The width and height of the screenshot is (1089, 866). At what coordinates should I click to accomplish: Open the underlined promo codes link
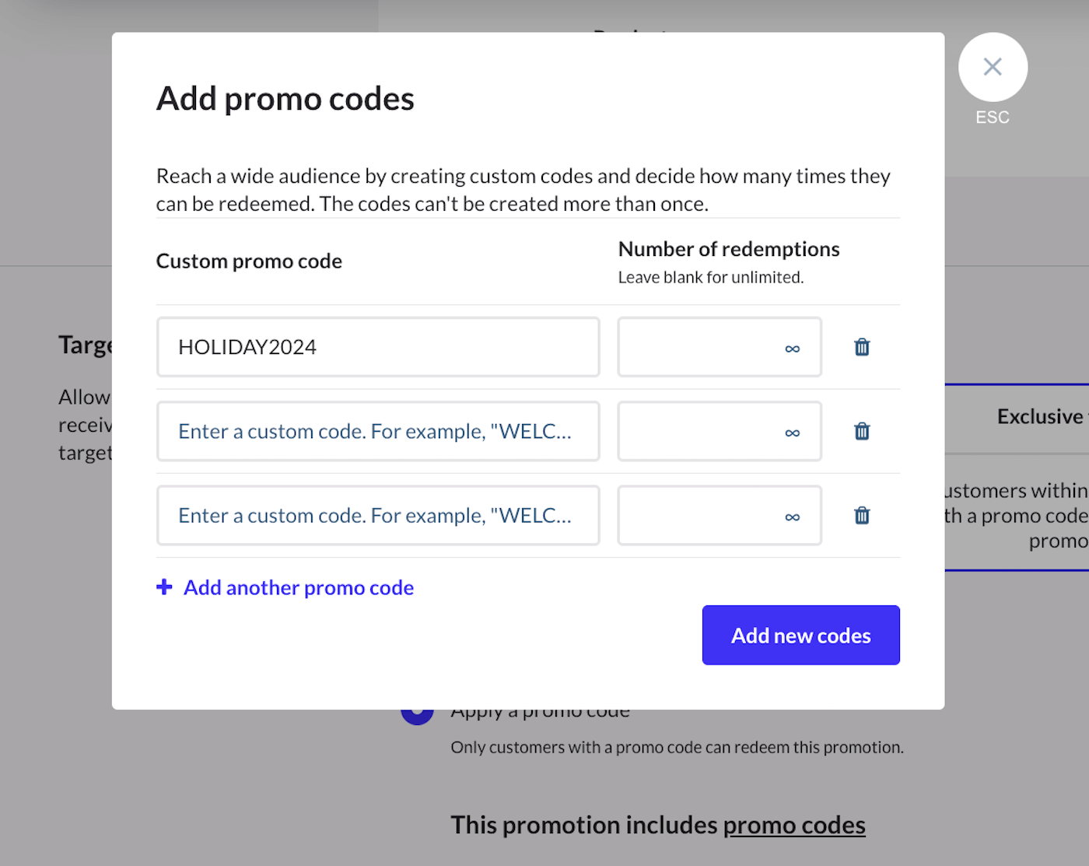tap(794, 825)
